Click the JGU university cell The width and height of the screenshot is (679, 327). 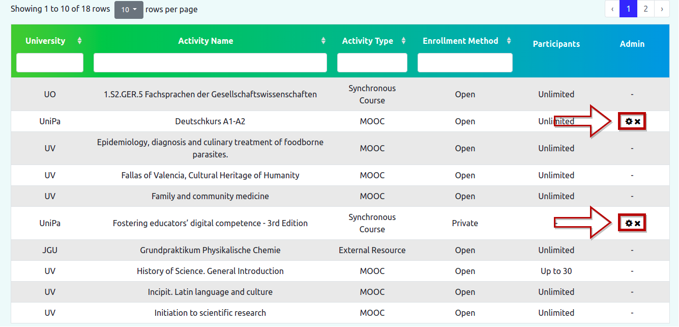click(50, 250)
